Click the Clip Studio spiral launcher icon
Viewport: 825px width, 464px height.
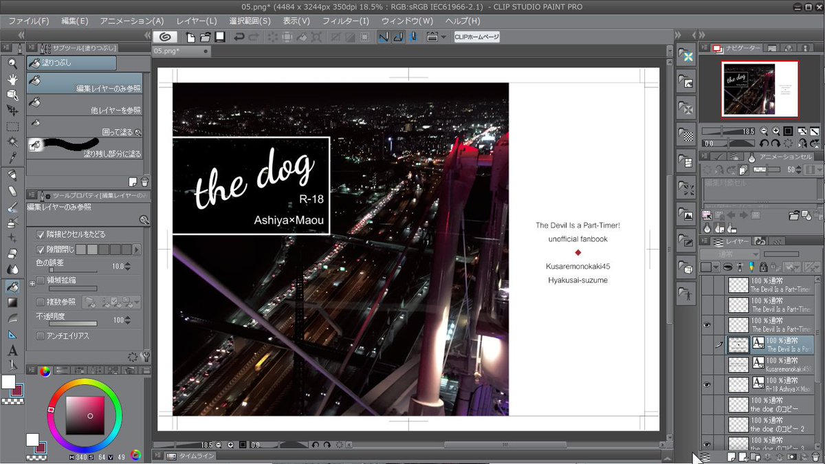(x=165, y=37)
